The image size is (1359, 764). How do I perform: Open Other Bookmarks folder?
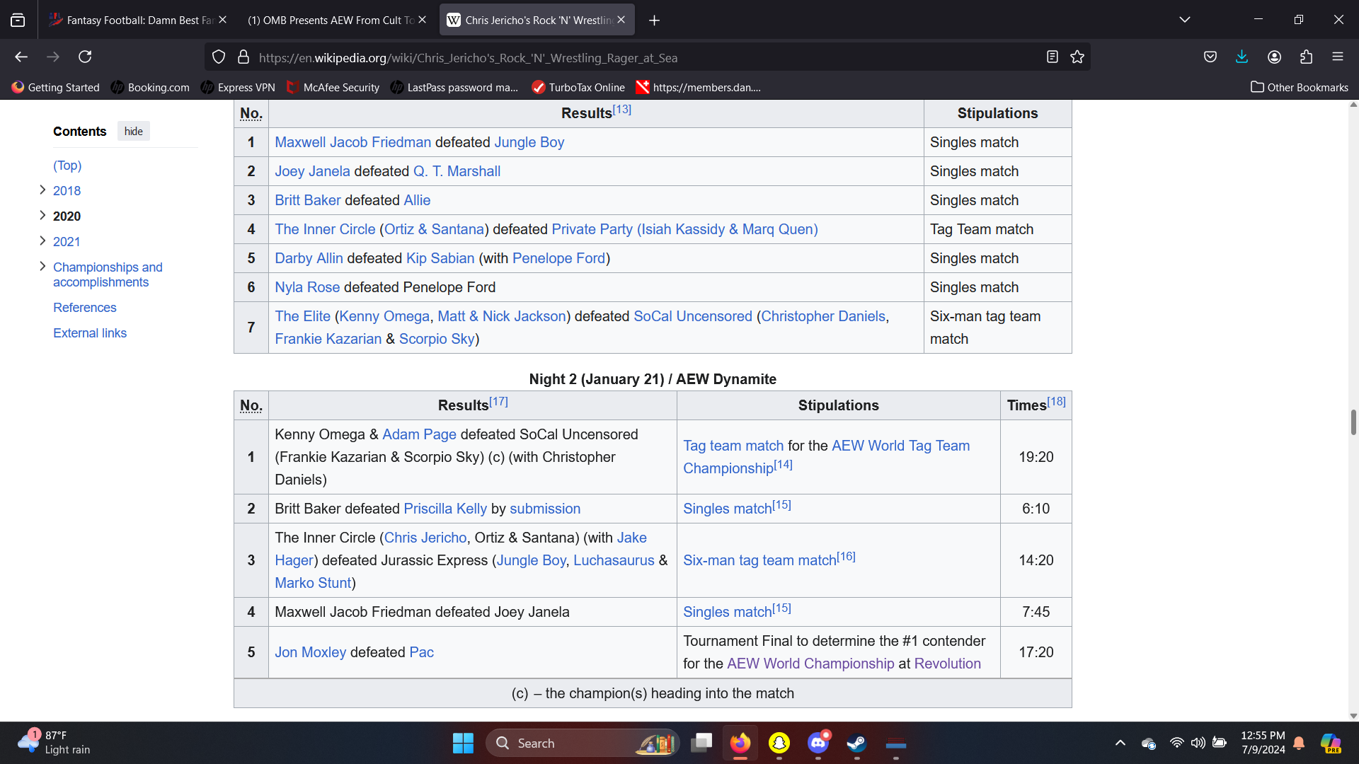[x=1300, y=87]
